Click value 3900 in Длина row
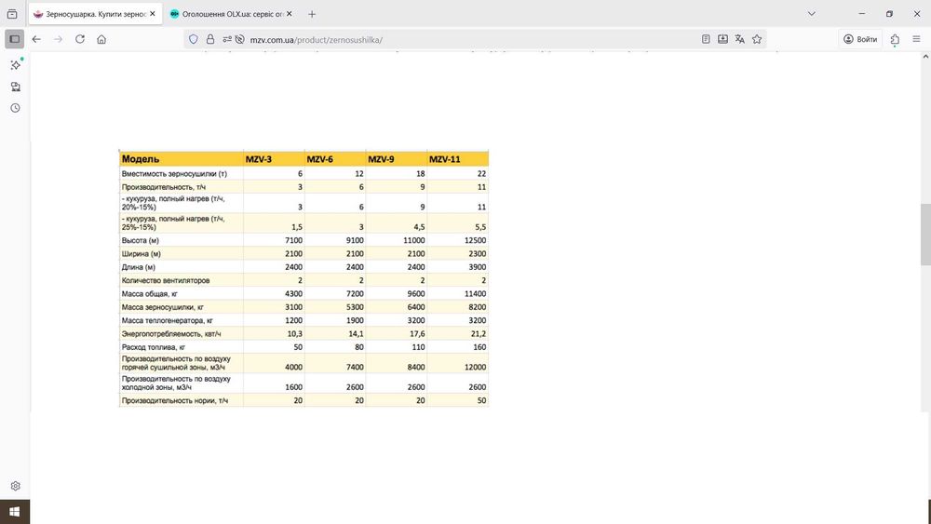The width and height of the screenshot is (931, 524). click(x=477, y=267)
